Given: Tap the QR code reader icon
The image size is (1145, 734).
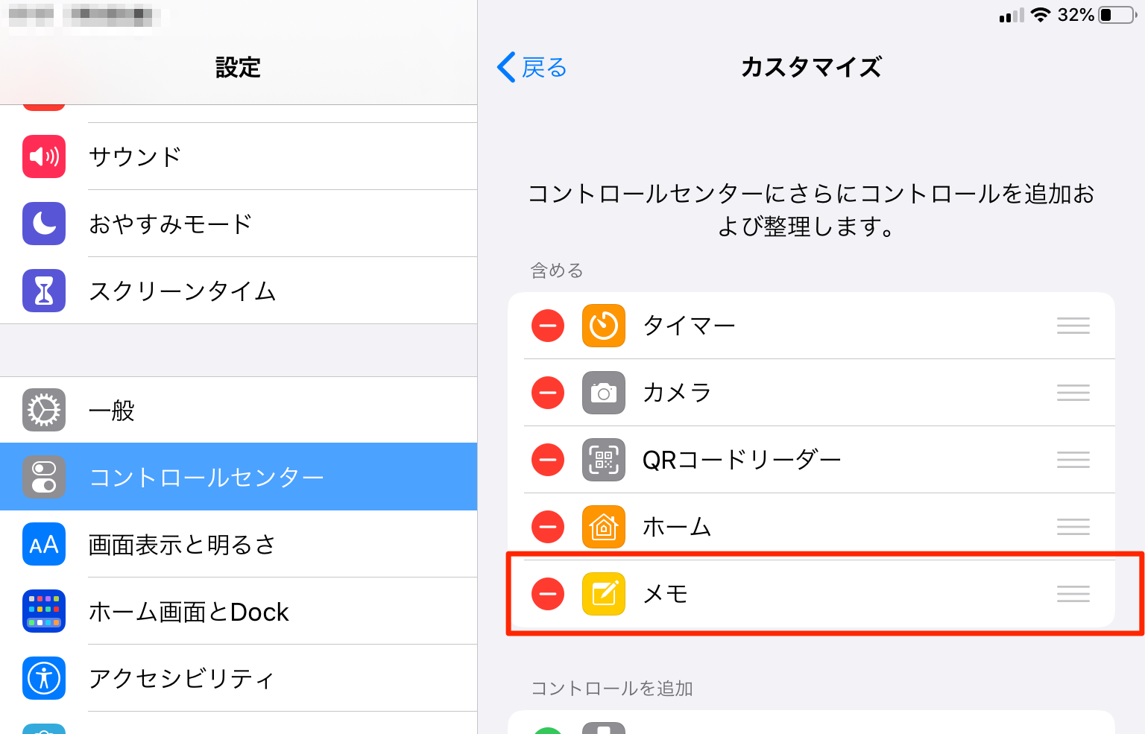Looking at the screenshot, I should pyautogui.click(x=604, y=460).
